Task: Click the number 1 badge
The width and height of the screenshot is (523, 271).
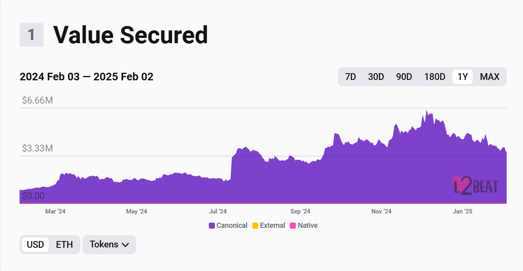Action: click(31, 35)
